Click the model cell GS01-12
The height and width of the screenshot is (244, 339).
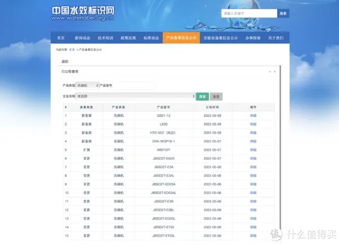(x=164, y=116)
